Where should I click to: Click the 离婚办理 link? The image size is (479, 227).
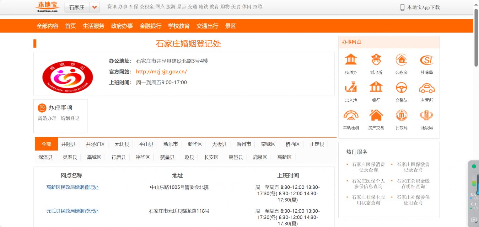(47, 118)
